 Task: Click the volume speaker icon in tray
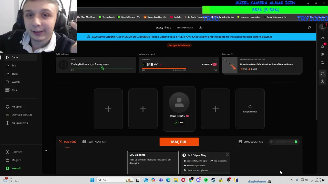(307, 180)
